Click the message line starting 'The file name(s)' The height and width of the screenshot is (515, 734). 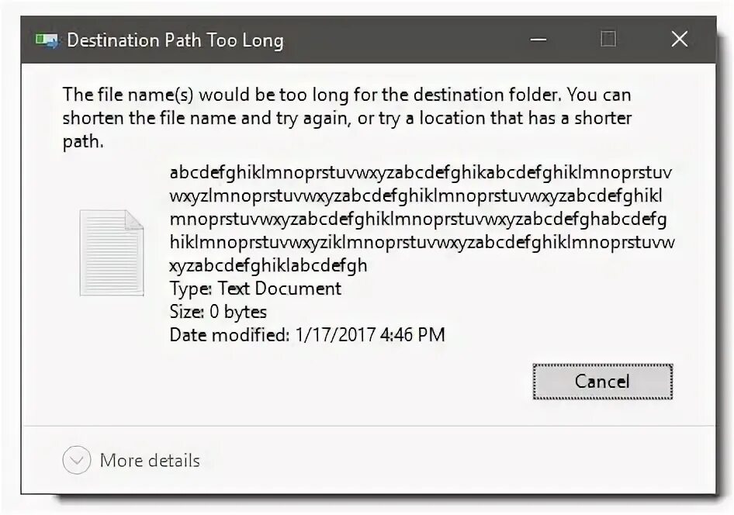pos(346,95)
